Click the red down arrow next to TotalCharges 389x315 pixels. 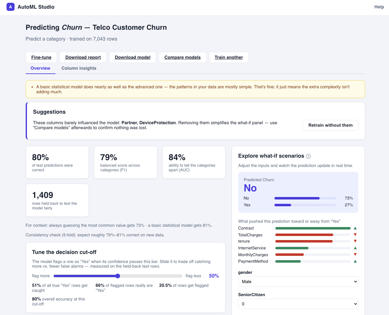[355, 235]
